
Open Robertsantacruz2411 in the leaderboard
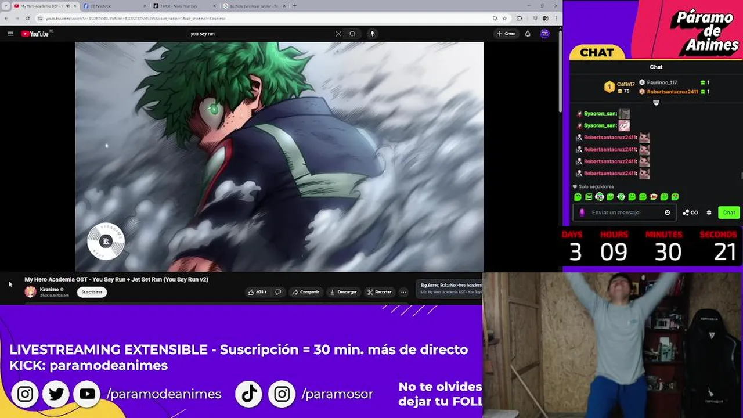672,92
